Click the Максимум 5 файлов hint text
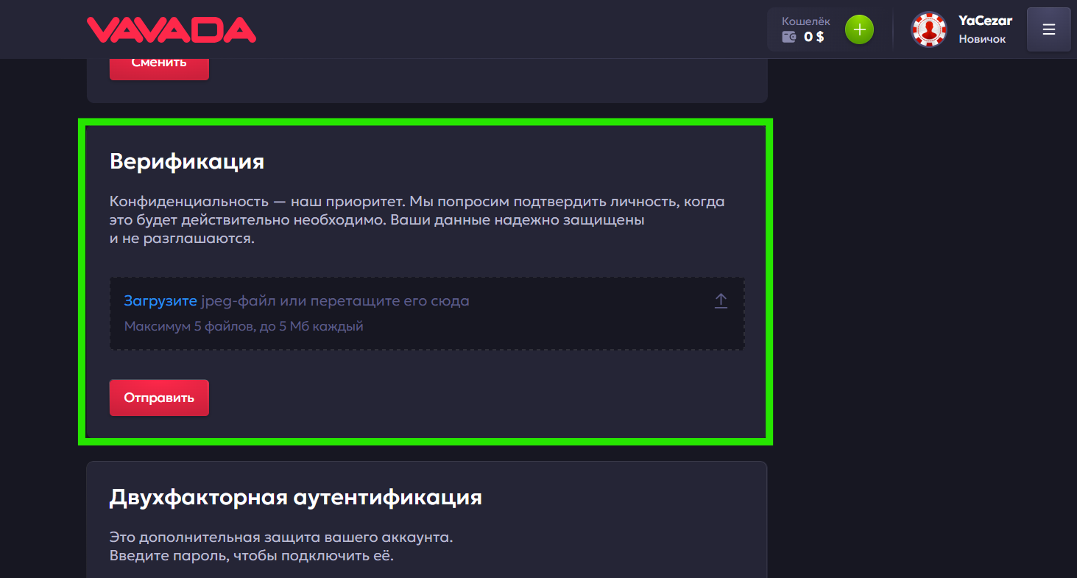Screen dimensions: 1077x578 coord(244,325)
